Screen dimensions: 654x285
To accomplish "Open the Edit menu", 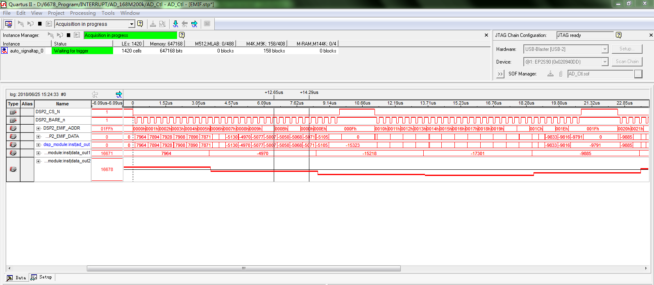I will tap(21, 13).
